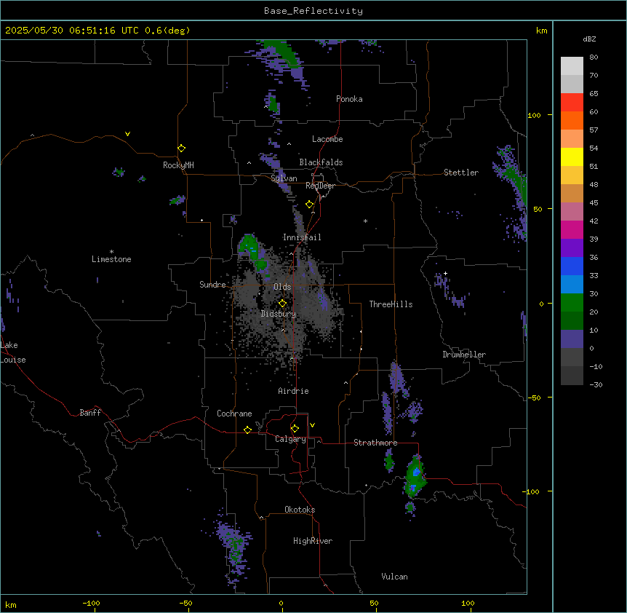Select the yellow diamond marker south of RedDeer
Screen dimensions: 627x613
[x=310, y=205]
